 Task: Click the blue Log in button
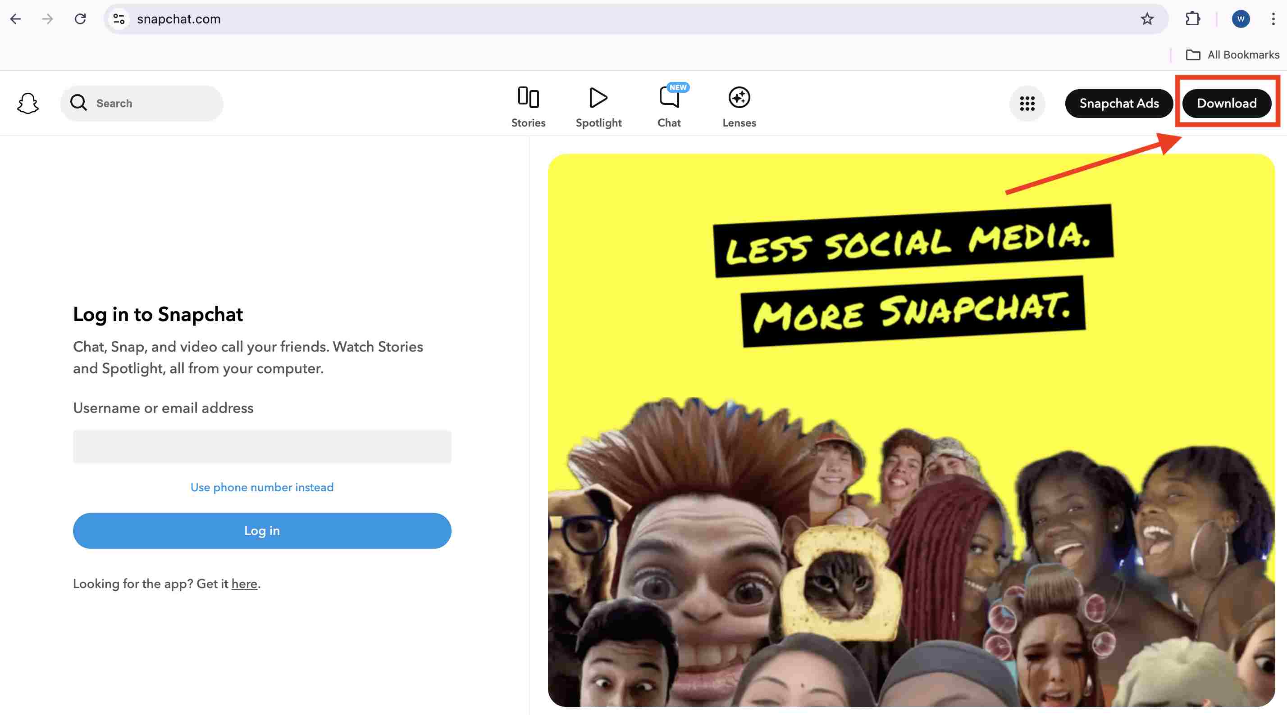tap(262, 531)
